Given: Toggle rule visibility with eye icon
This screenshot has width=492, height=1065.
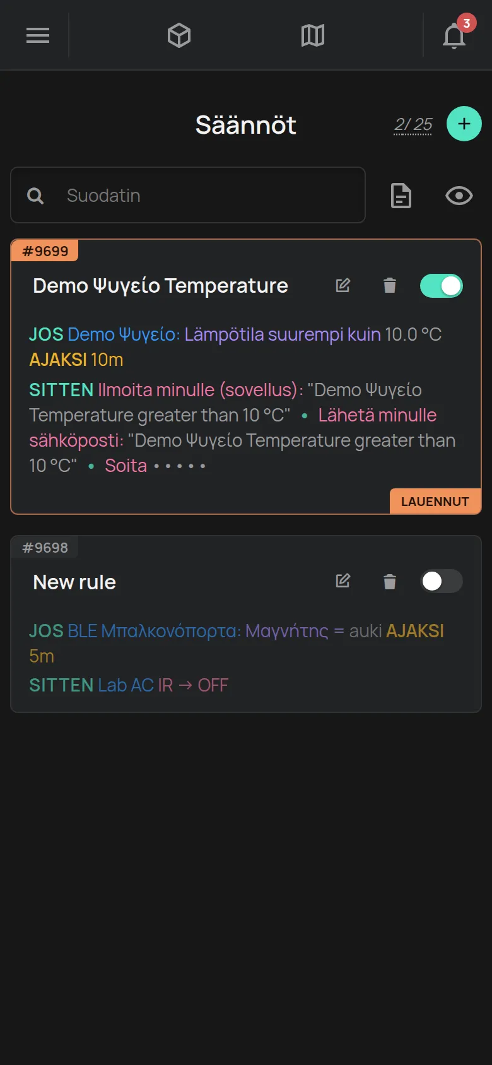Looking at the screenshot, I should 459,196.
